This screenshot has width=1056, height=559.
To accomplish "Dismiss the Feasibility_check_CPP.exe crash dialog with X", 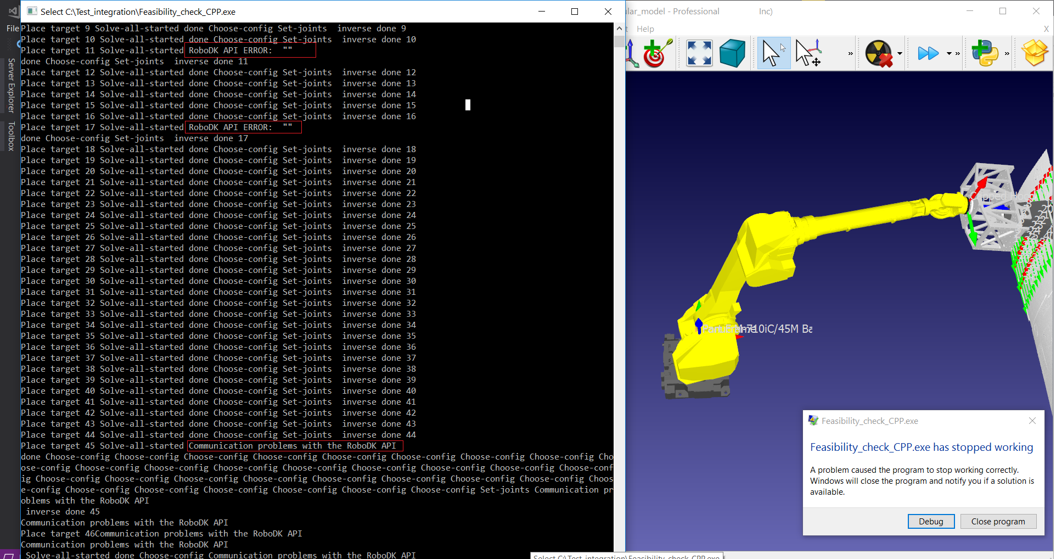I will pyautogui.click(x=1032, y=421).
